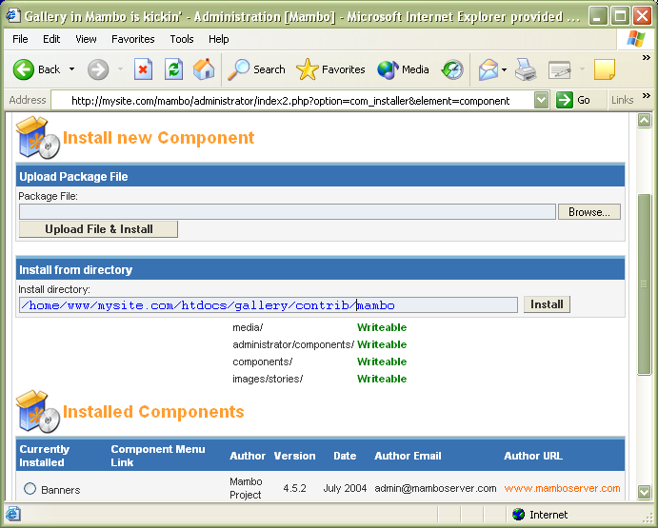Click the vertical scrollbar thumb
The image size is (658, 528).
click(x=644, y=284)
